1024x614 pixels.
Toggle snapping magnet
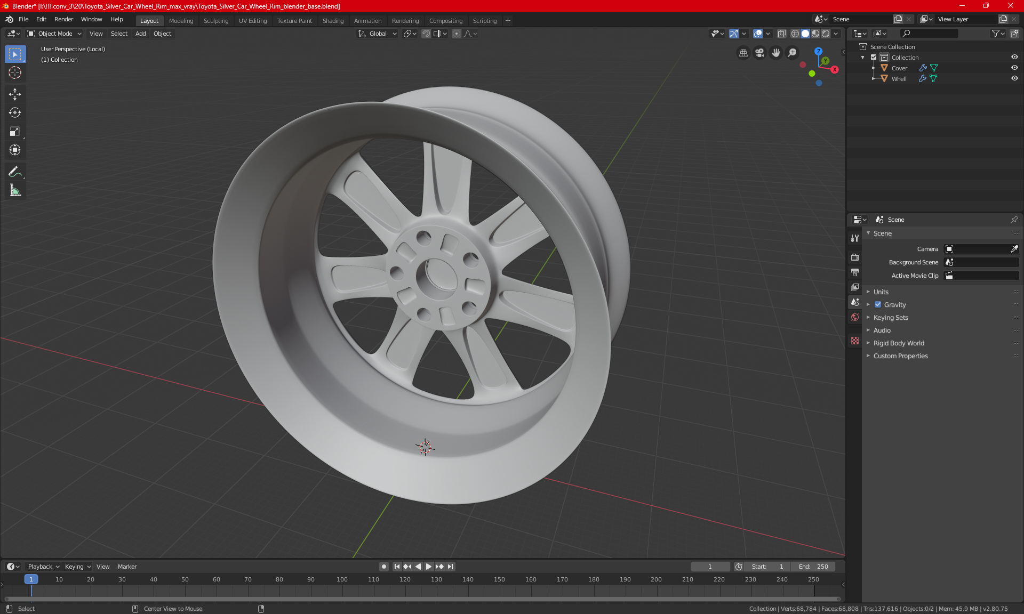pos(426,34)
